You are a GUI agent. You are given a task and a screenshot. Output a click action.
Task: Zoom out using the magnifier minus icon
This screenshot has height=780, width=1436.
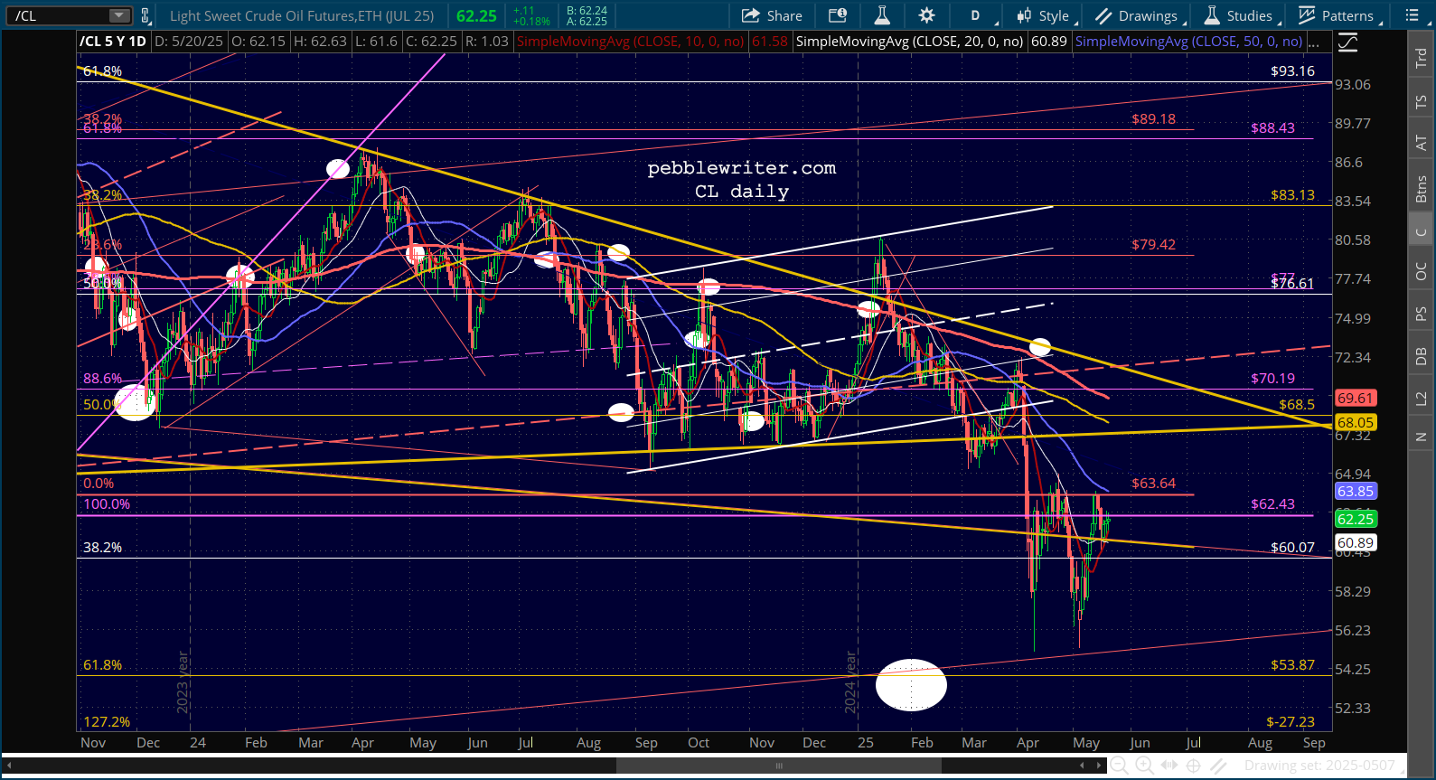[1118, 766]
